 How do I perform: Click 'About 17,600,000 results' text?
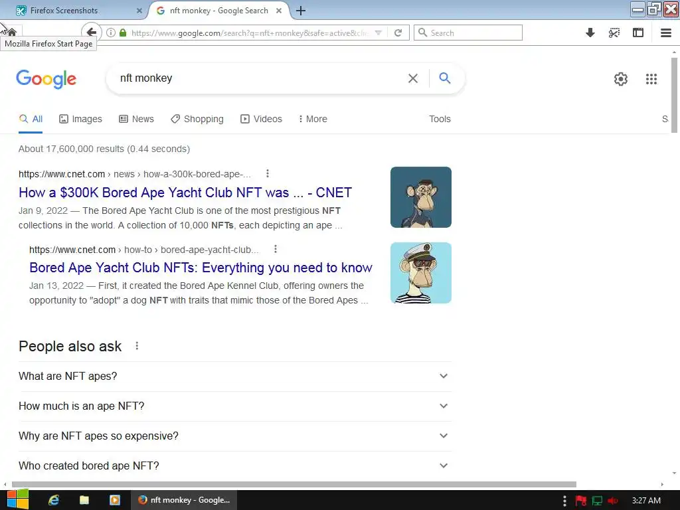pyautogui.click(x=104, y=149)
